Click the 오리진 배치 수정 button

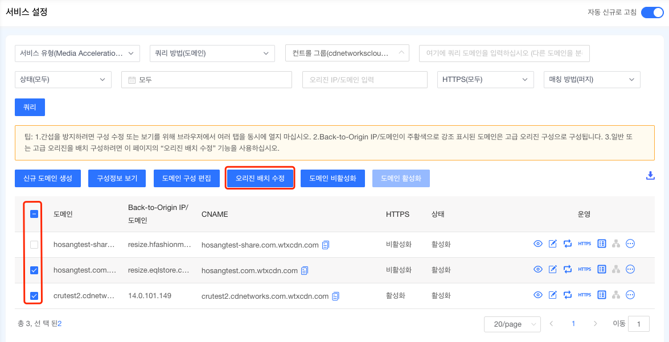click(x=260, y=178)
